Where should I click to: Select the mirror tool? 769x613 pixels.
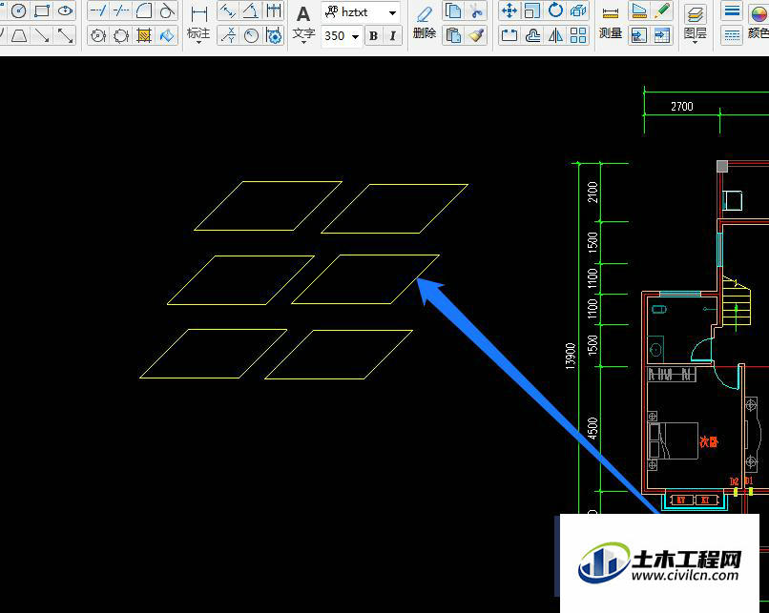(x=555, y=35)
